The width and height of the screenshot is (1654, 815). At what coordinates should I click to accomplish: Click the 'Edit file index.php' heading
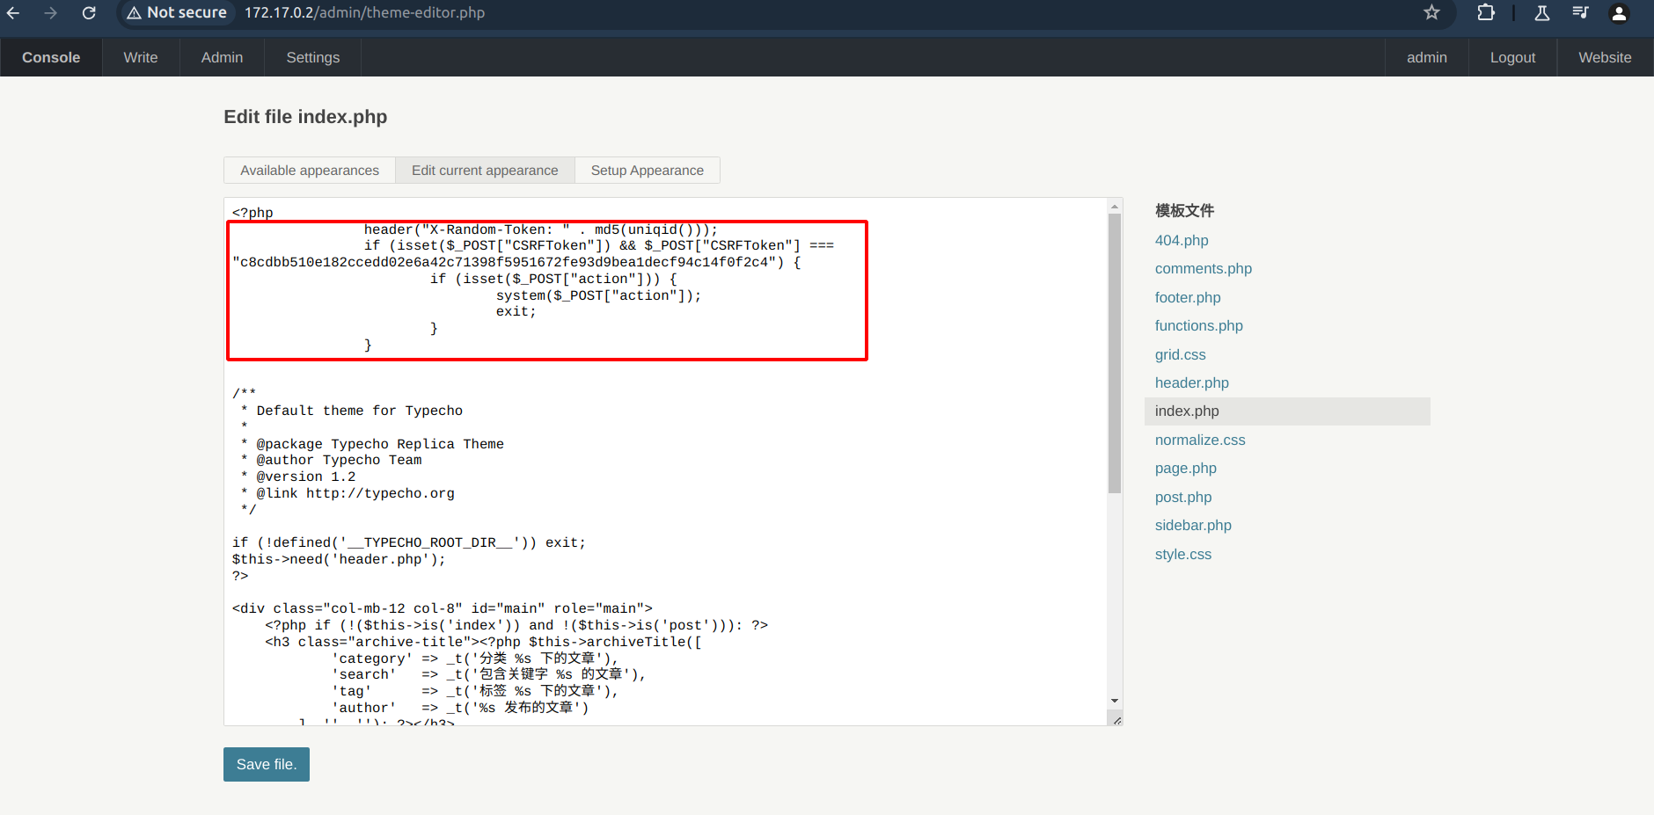[x=305, y=117]
